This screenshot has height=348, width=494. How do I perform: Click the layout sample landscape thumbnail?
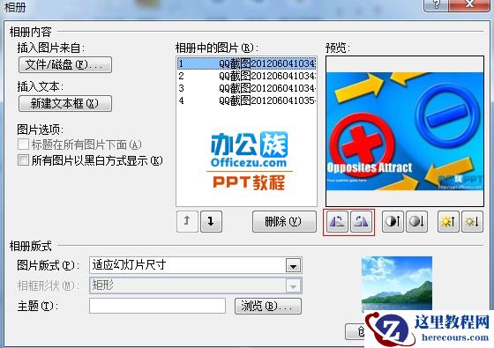(x=397, y=284)
